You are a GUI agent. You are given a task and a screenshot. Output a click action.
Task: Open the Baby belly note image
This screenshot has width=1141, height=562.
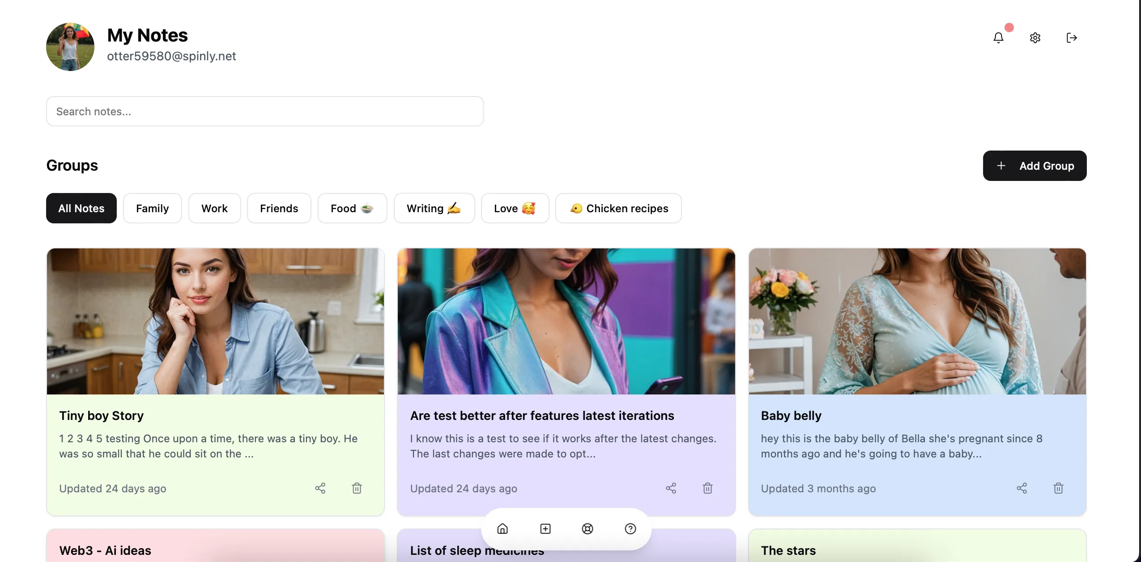(917, 321)
